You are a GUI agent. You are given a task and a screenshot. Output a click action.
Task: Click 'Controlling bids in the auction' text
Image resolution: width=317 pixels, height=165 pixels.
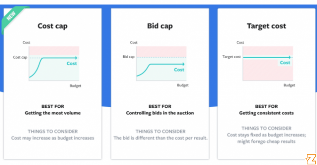[160, 113]
